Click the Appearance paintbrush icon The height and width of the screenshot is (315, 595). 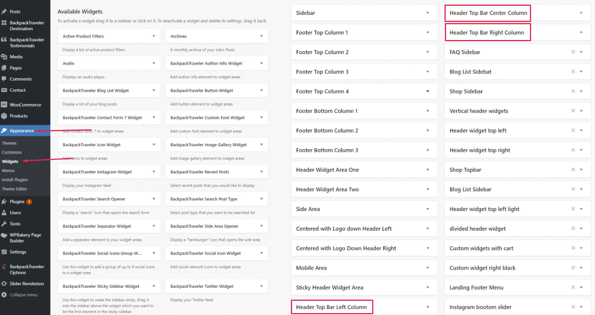(x=4, y=130)
